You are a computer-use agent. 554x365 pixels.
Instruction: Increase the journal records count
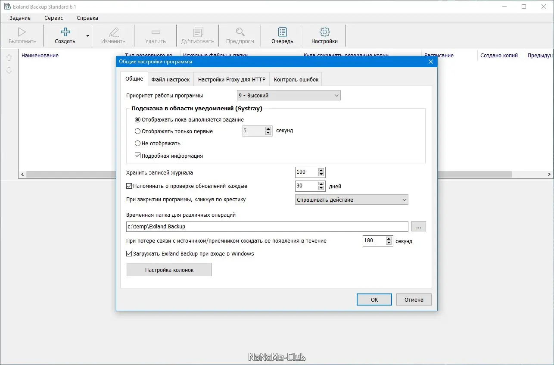tap(321, 170)
